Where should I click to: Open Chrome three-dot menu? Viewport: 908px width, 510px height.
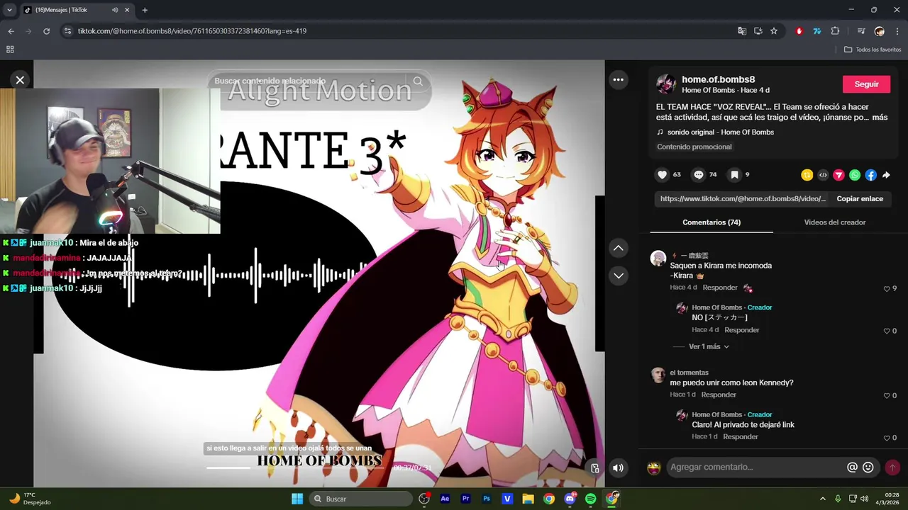[897, 31]
